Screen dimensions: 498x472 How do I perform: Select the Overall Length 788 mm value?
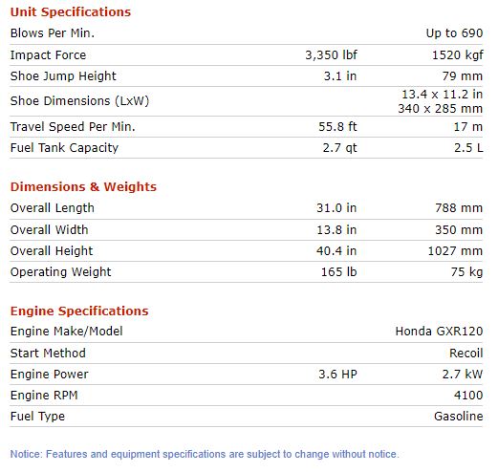459,208
